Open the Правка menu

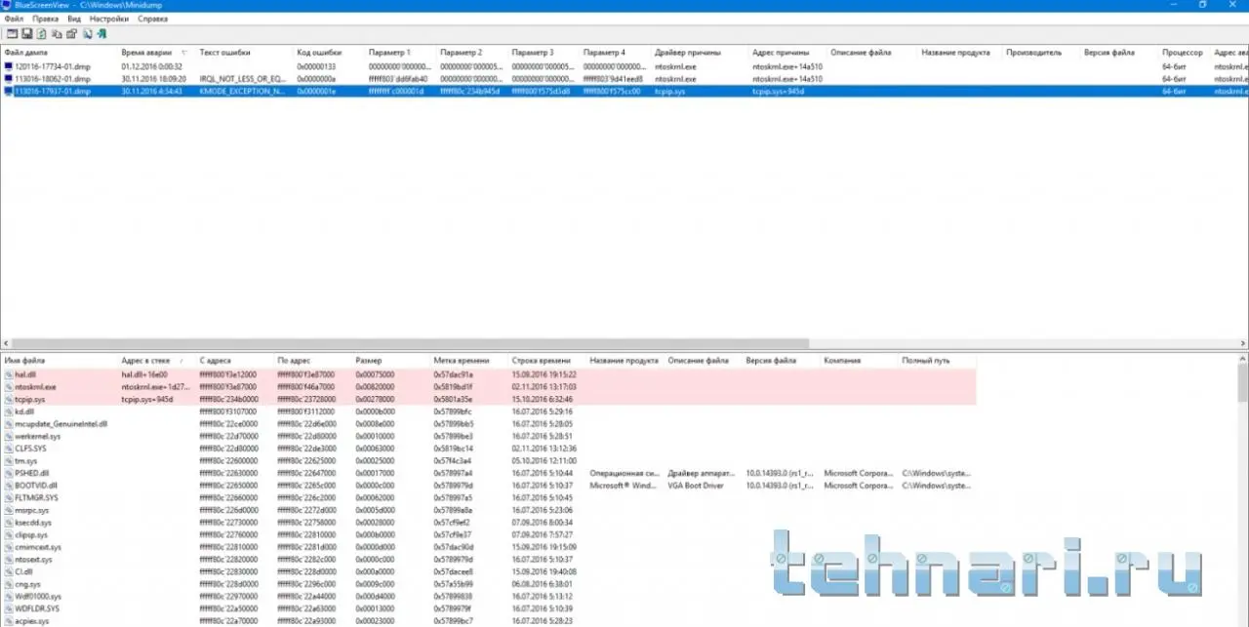(45, 19)
